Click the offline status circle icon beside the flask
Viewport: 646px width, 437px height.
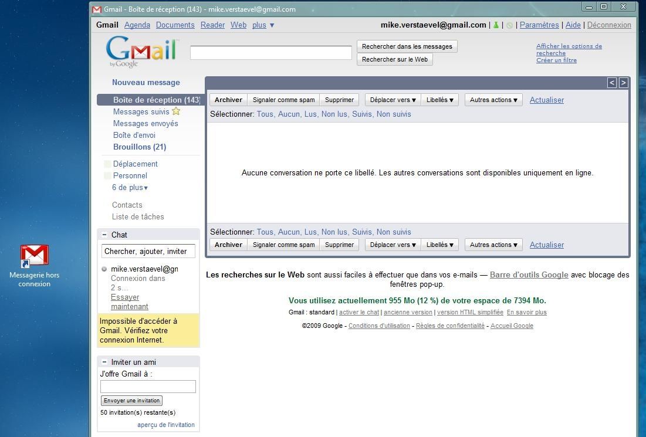point(510,26)
